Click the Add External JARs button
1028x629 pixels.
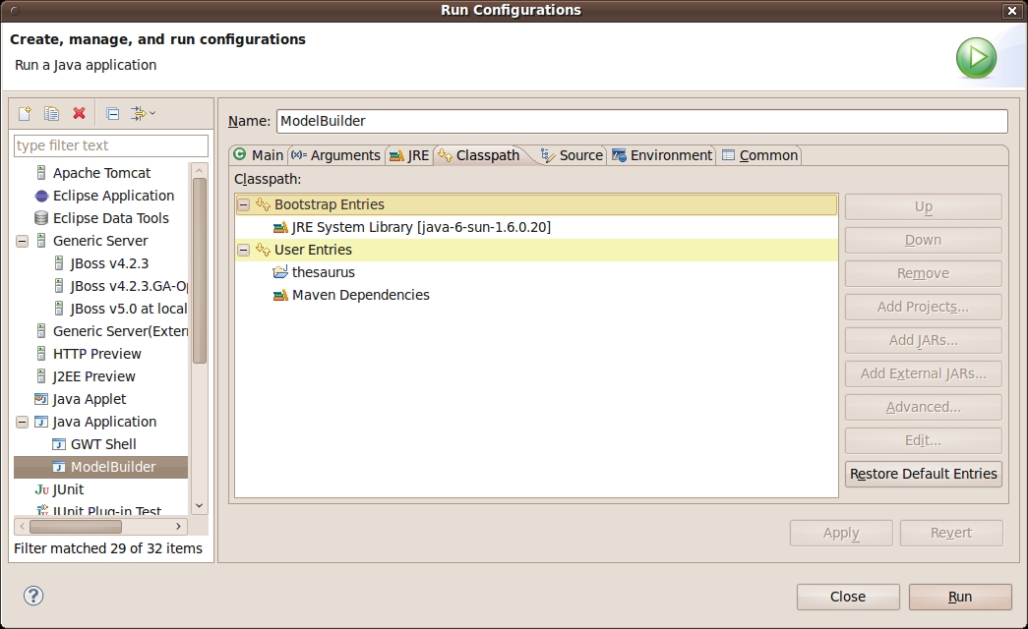pos(923,373)
